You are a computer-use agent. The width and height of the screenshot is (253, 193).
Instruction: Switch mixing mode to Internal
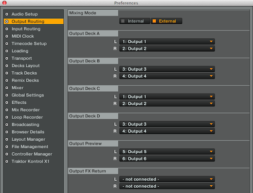click(x=135, y=21)
